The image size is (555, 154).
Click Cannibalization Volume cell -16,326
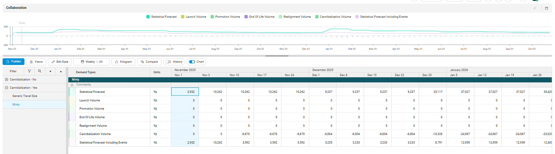[x=433, y=134]
